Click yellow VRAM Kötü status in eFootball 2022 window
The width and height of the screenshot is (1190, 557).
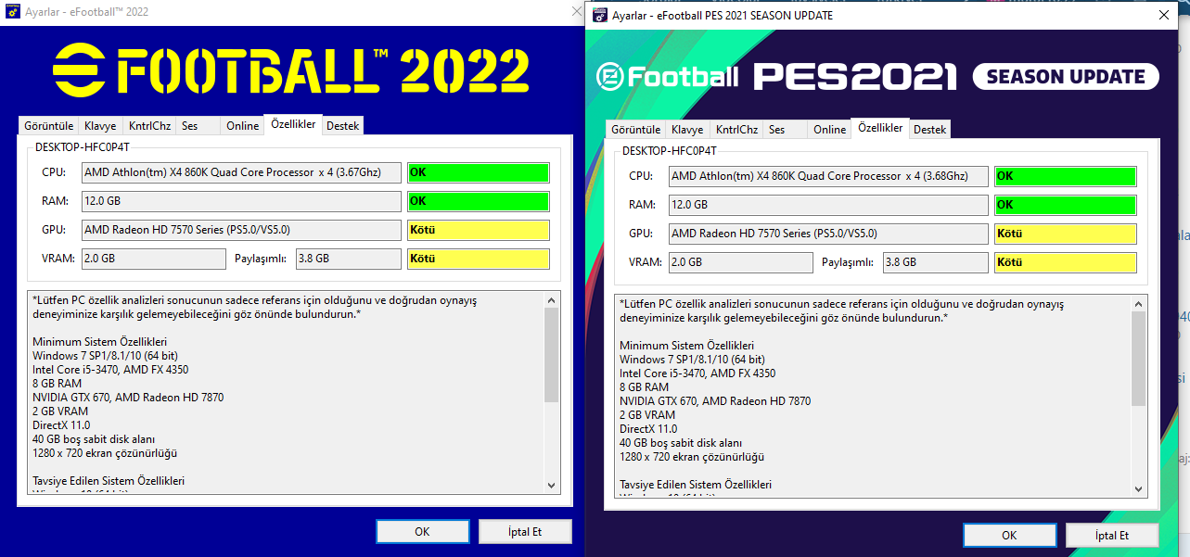(x=479, y=259)
